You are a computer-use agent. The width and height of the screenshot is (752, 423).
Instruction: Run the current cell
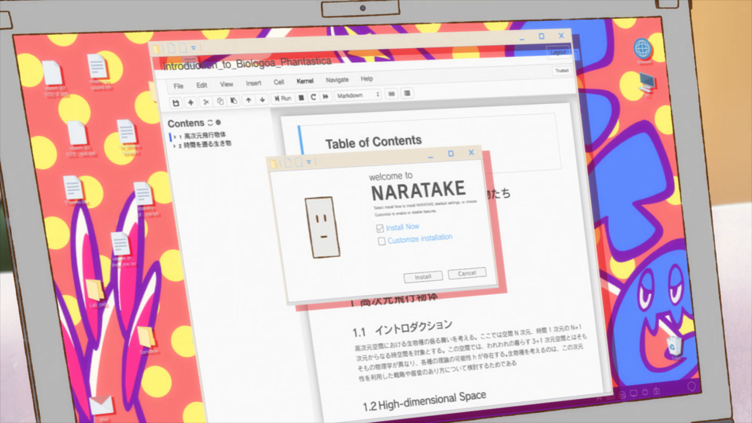pyautogui.click(x=283, y=98)
